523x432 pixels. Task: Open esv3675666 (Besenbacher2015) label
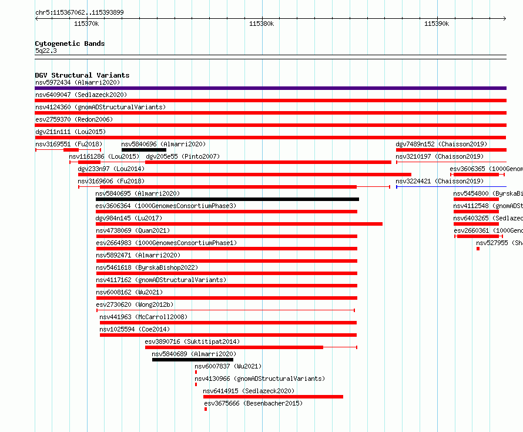253,403
